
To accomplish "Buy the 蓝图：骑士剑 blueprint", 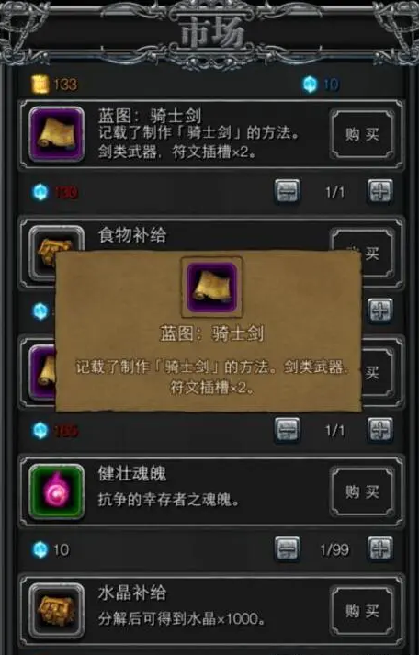I will [362, 134].
